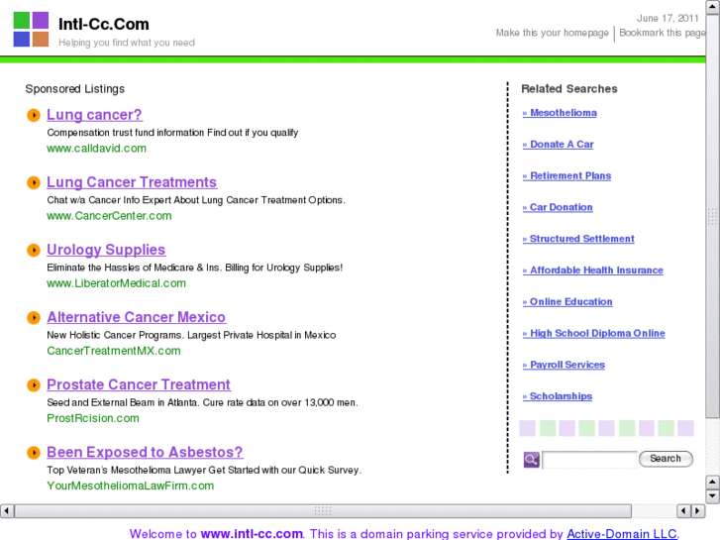This screenshot has width=720, height=540.
Task: Click the Search button
Action: [666, 459]
